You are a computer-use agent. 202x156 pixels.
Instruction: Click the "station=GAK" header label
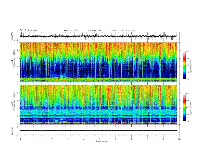tap(95, 31)
